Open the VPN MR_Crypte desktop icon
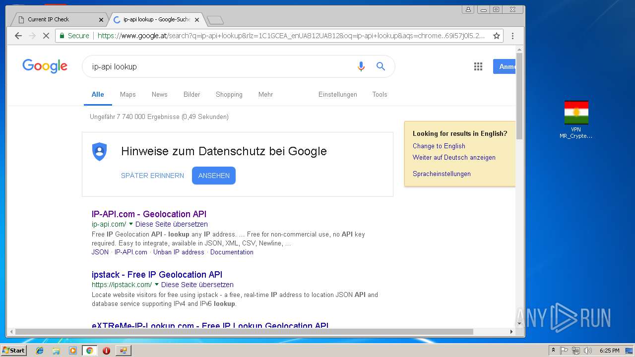This screenshot has width=635, height=357. click(576, 119)
